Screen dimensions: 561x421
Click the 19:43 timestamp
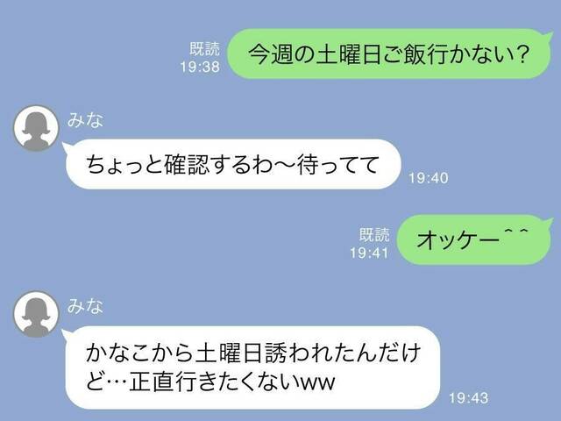(468, 397)
